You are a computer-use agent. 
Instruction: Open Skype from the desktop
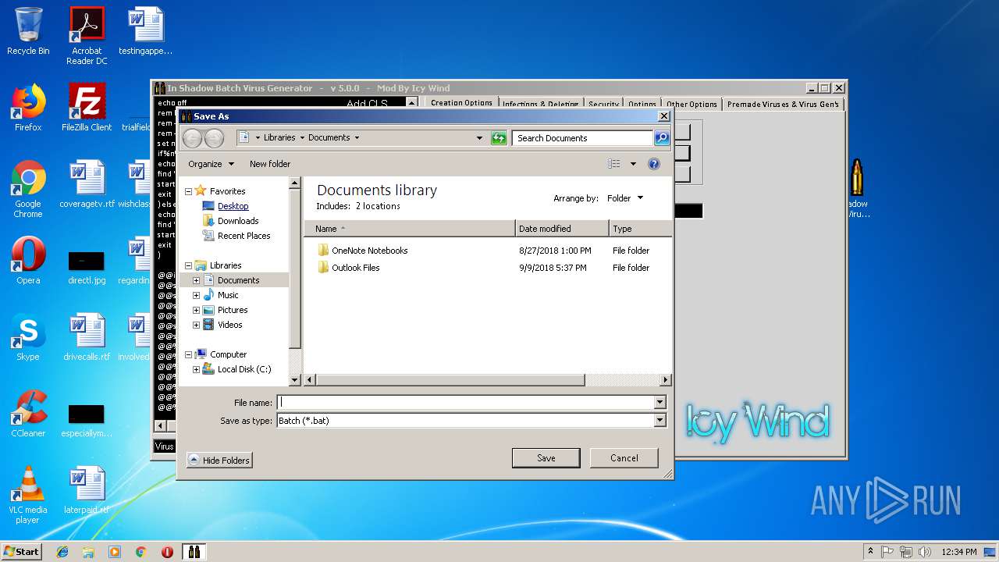click(x=28, y=337)
